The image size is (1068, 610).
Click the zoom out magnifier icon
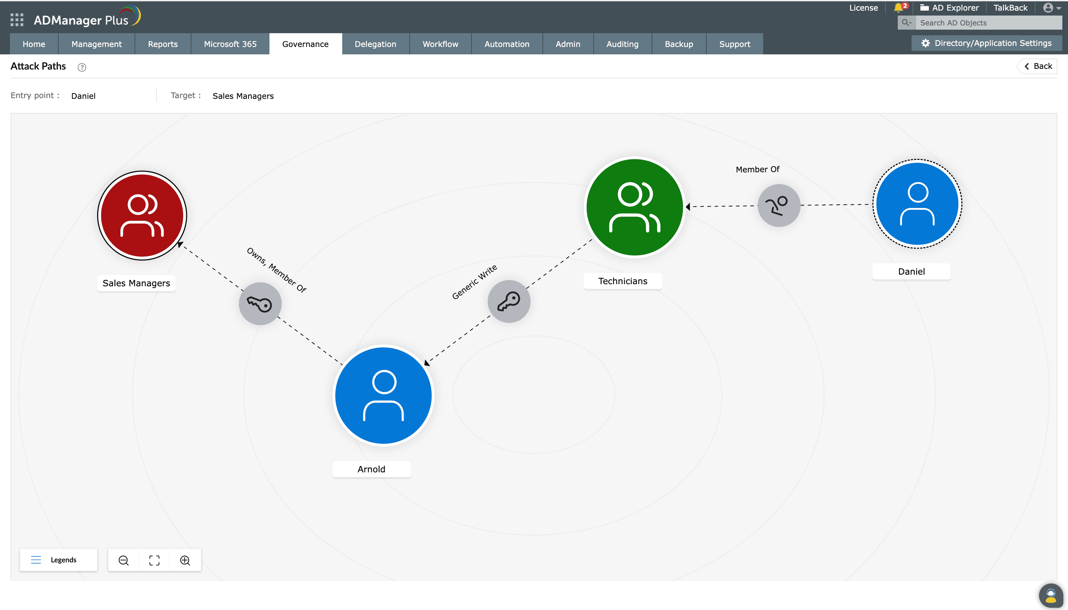tap(123, 560)
